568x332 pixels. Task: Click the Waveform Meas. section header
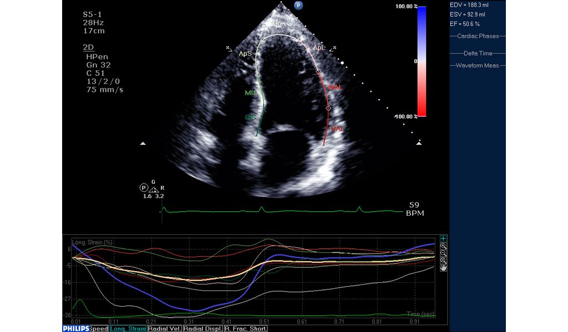[x=478, y=66]
